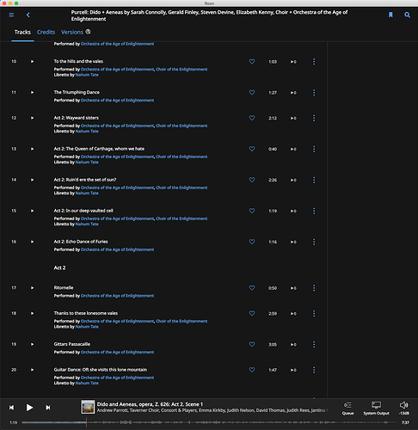
Task: Open Orchestra link on The Triumphing Dance
Action: click(x=117, y=101)
